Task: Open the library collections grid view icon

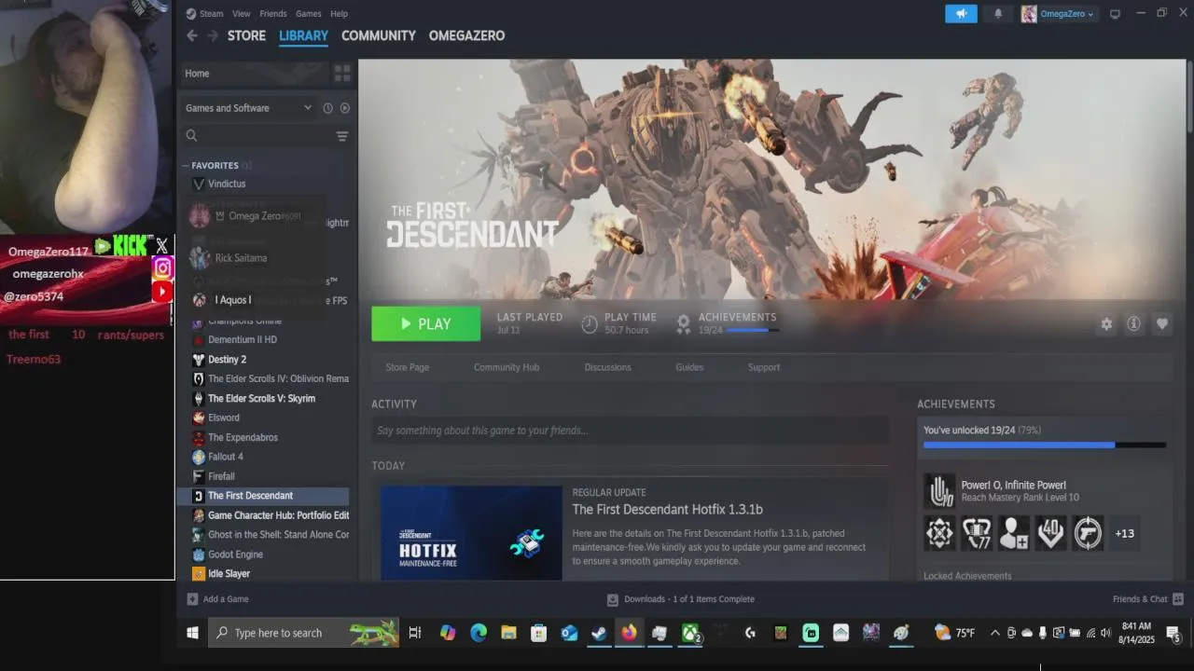Action: [342, 74]
